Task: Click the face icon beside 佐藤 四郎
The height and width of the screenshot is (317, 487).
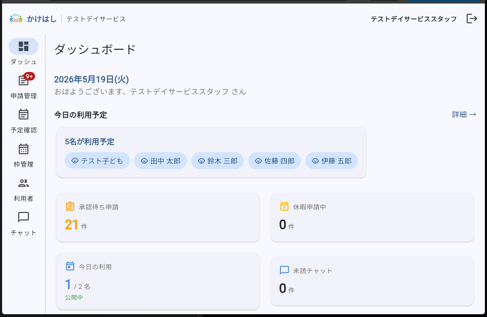Action: (x=258, y=161)
